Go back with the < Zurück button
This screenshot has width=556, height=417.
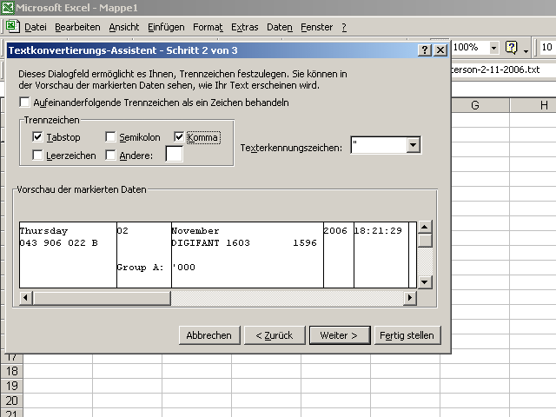275,335
